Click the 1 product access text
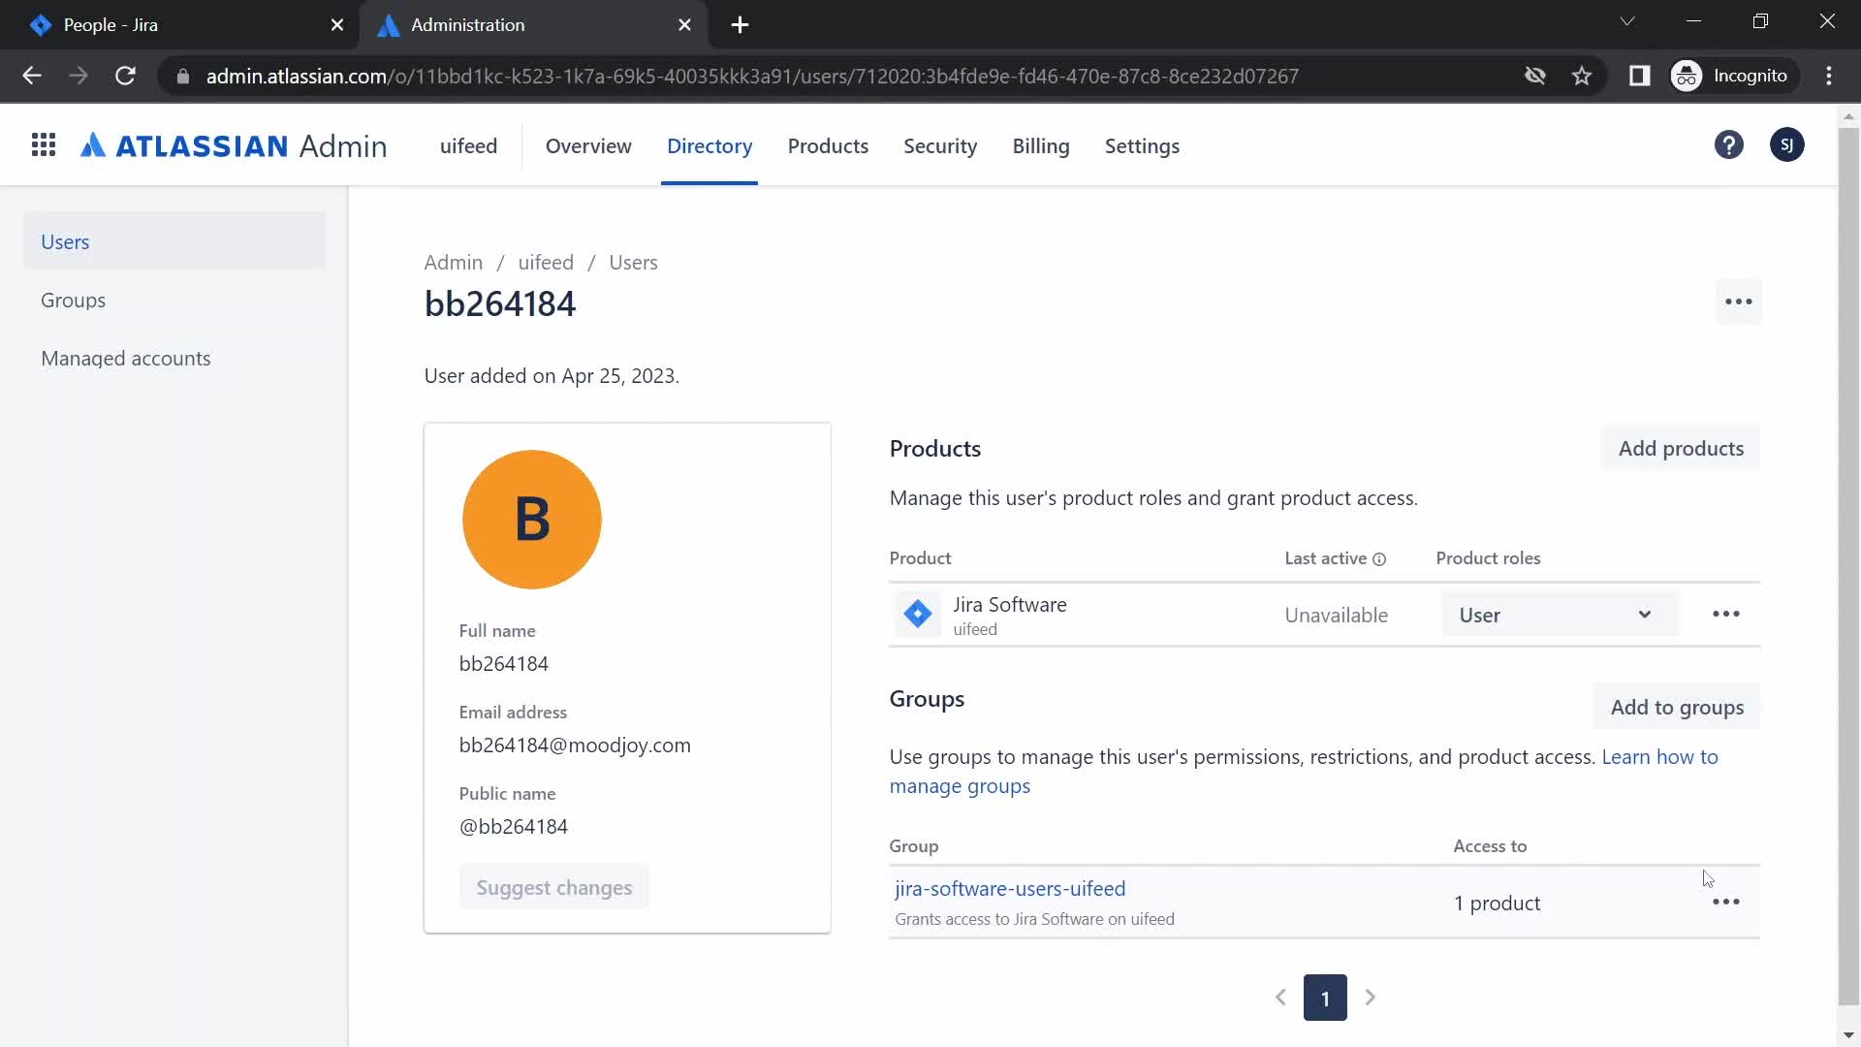 (x=1497, y=904)
